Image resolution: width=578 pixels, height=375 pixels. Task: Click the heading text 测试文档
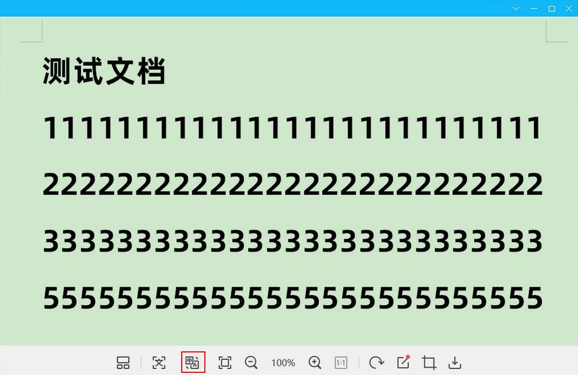pos(104,71)
